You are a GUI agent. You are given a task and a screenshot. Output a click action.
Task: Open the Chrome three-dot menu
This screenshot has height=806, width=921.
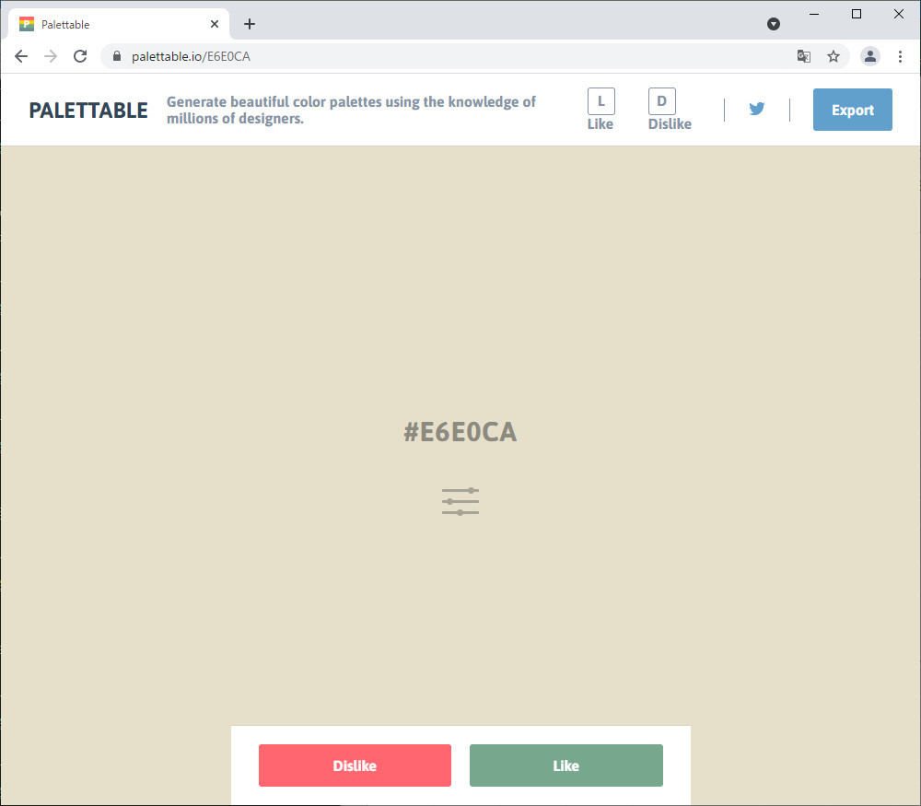899,56
